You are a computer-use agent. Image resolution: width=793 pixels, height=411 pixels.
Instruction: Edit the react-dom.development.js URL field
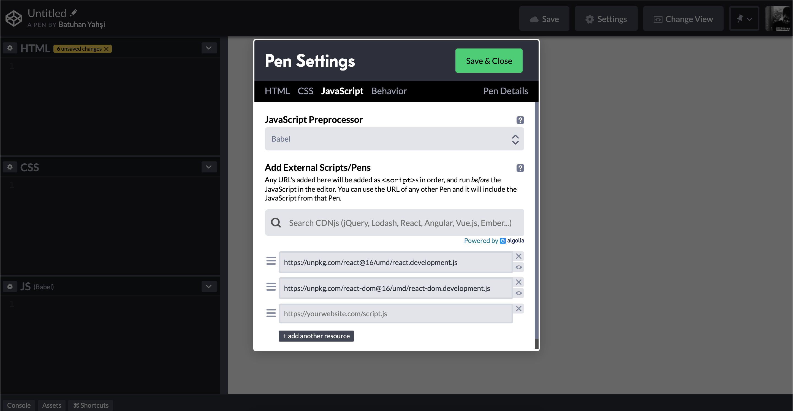[x=396, y=288]
